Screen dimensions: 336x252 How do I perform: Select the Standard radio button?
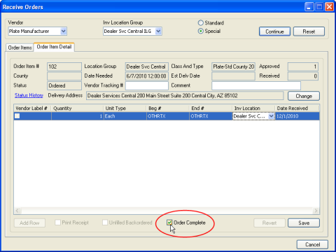tap(200, 23)
